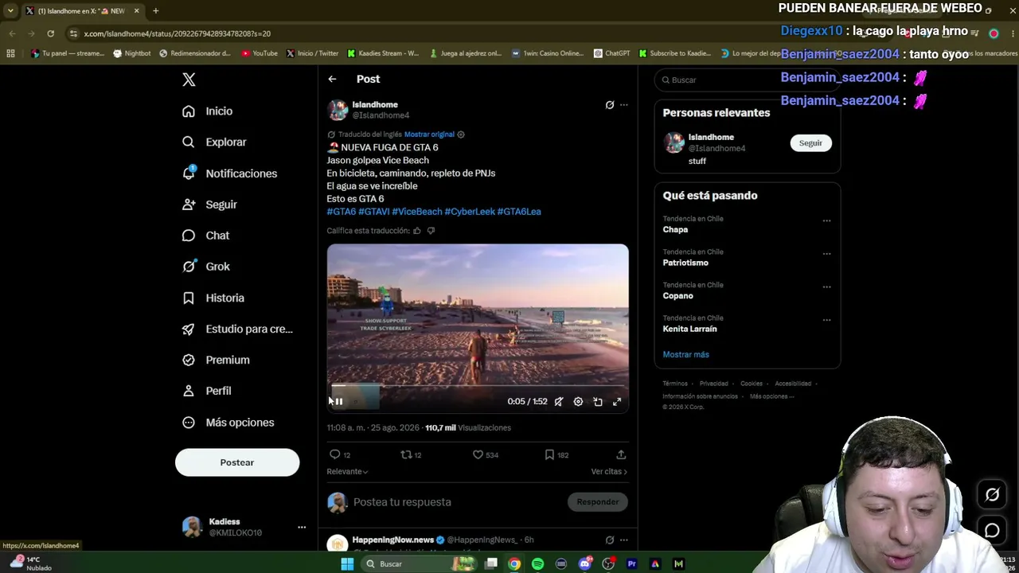The height and width of the screenshot is (573, 1019).
Task: Open a new Chrome tab
Action: 155,11
